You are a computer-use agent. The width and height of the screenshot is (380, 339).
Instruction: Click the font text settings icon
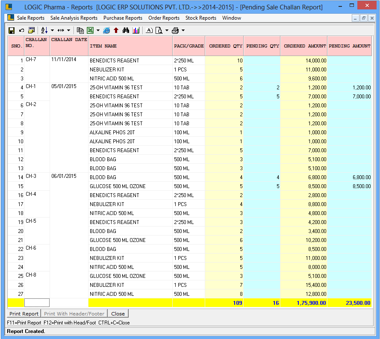click(149, 30)
